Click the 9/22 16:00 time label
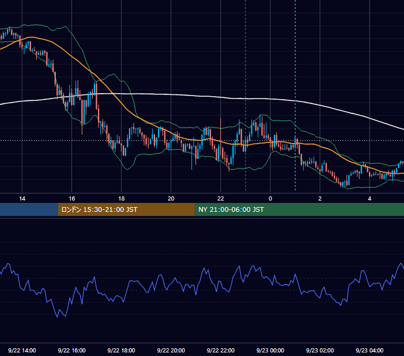 (72, 350)
